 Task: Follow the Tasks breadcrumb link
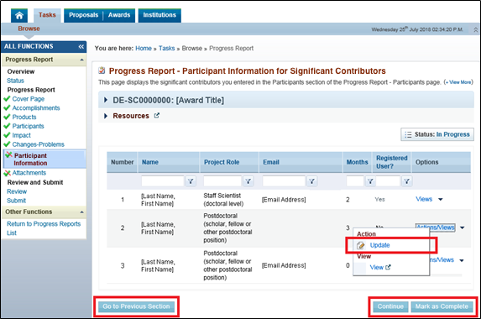point(166,48)
